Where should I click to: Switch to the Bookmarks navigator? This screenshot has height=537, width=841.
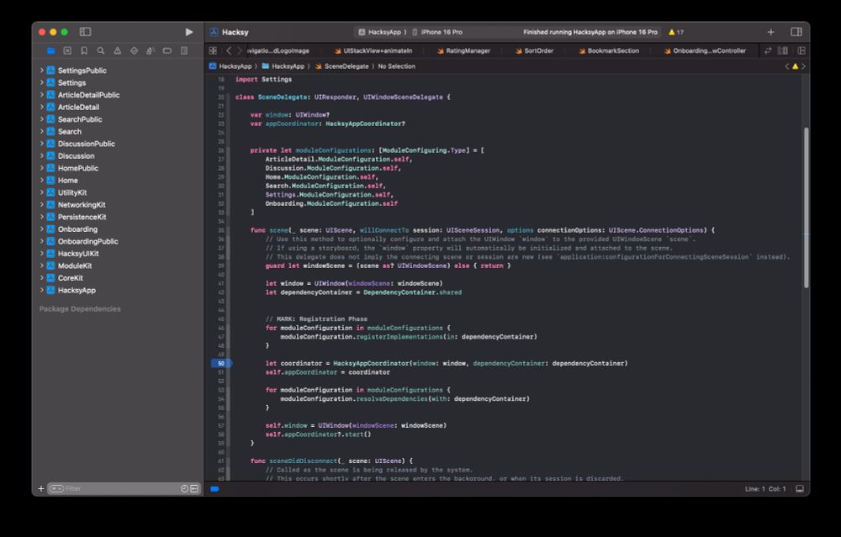tap(83, 50)
